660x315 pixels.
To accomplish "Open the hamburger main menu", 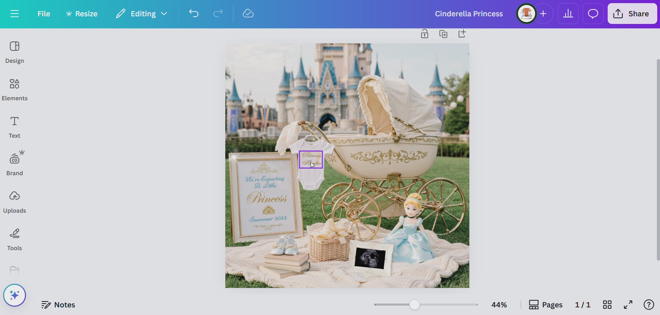I will (x=15, y=14).
